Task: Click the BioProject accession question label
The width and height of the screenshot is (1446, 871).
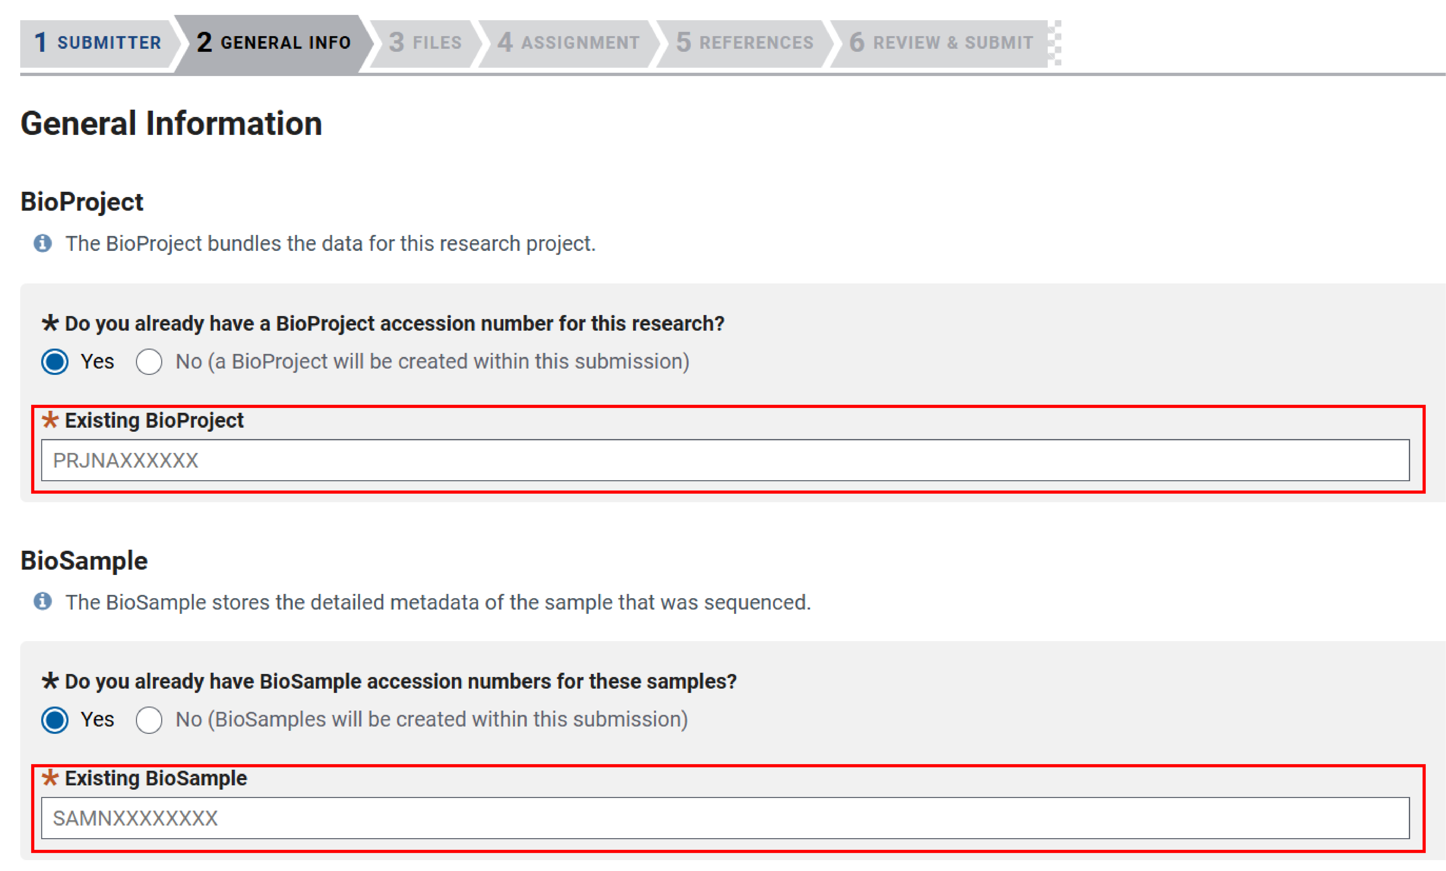Action: [394, 324]
